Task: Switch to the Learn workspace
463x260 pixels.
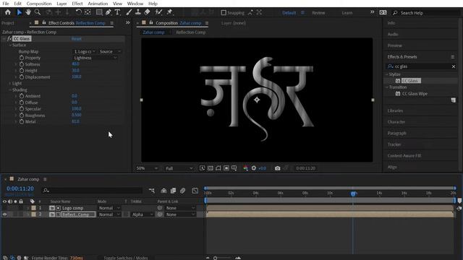Action: 347,13
